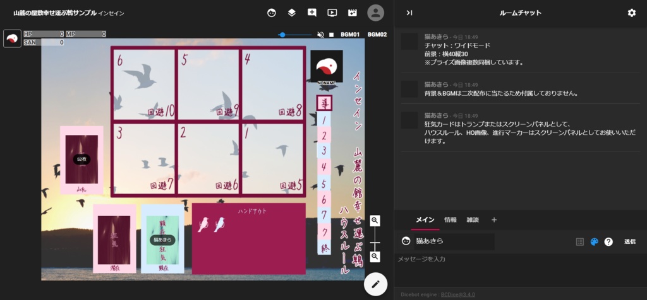
Task: Play BGM01 track
Action: (x=350, y=35)
